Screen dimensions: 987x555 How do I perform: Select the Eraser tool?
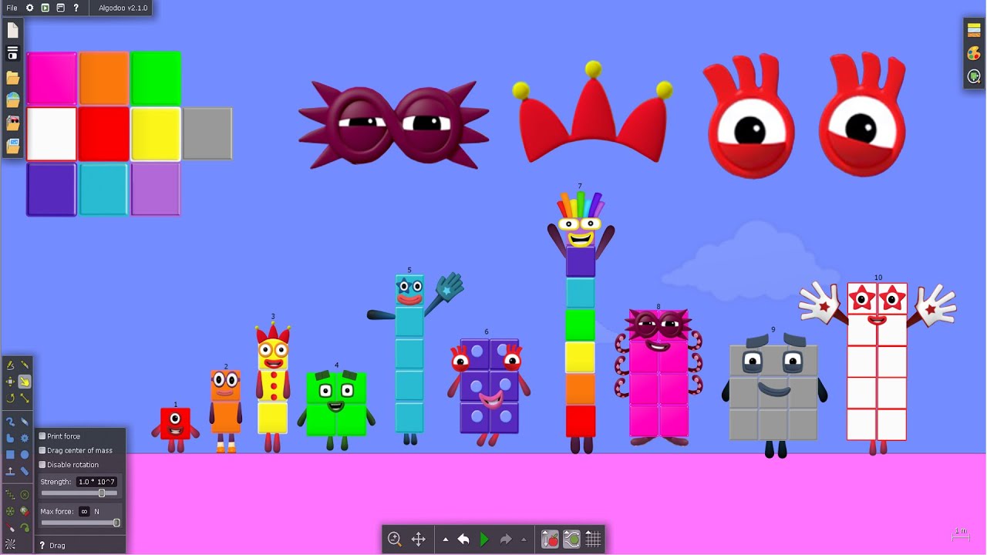pyautogui.click(x=25, y=422)
